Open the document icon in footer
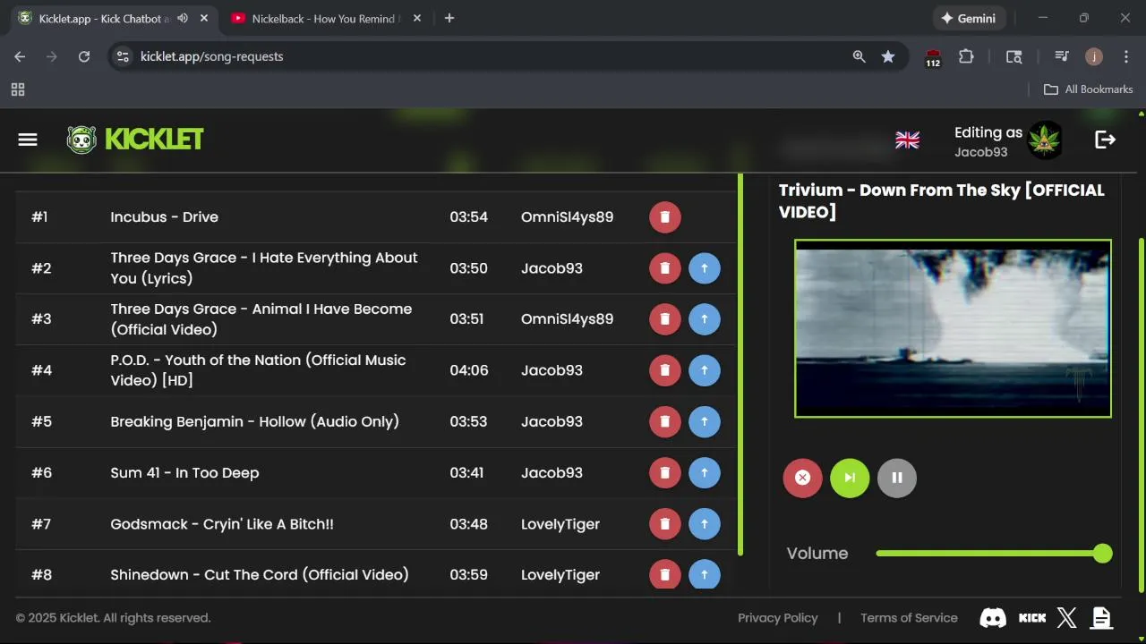This screenshot has width=1146, height=644. (x=1101, y=617)
